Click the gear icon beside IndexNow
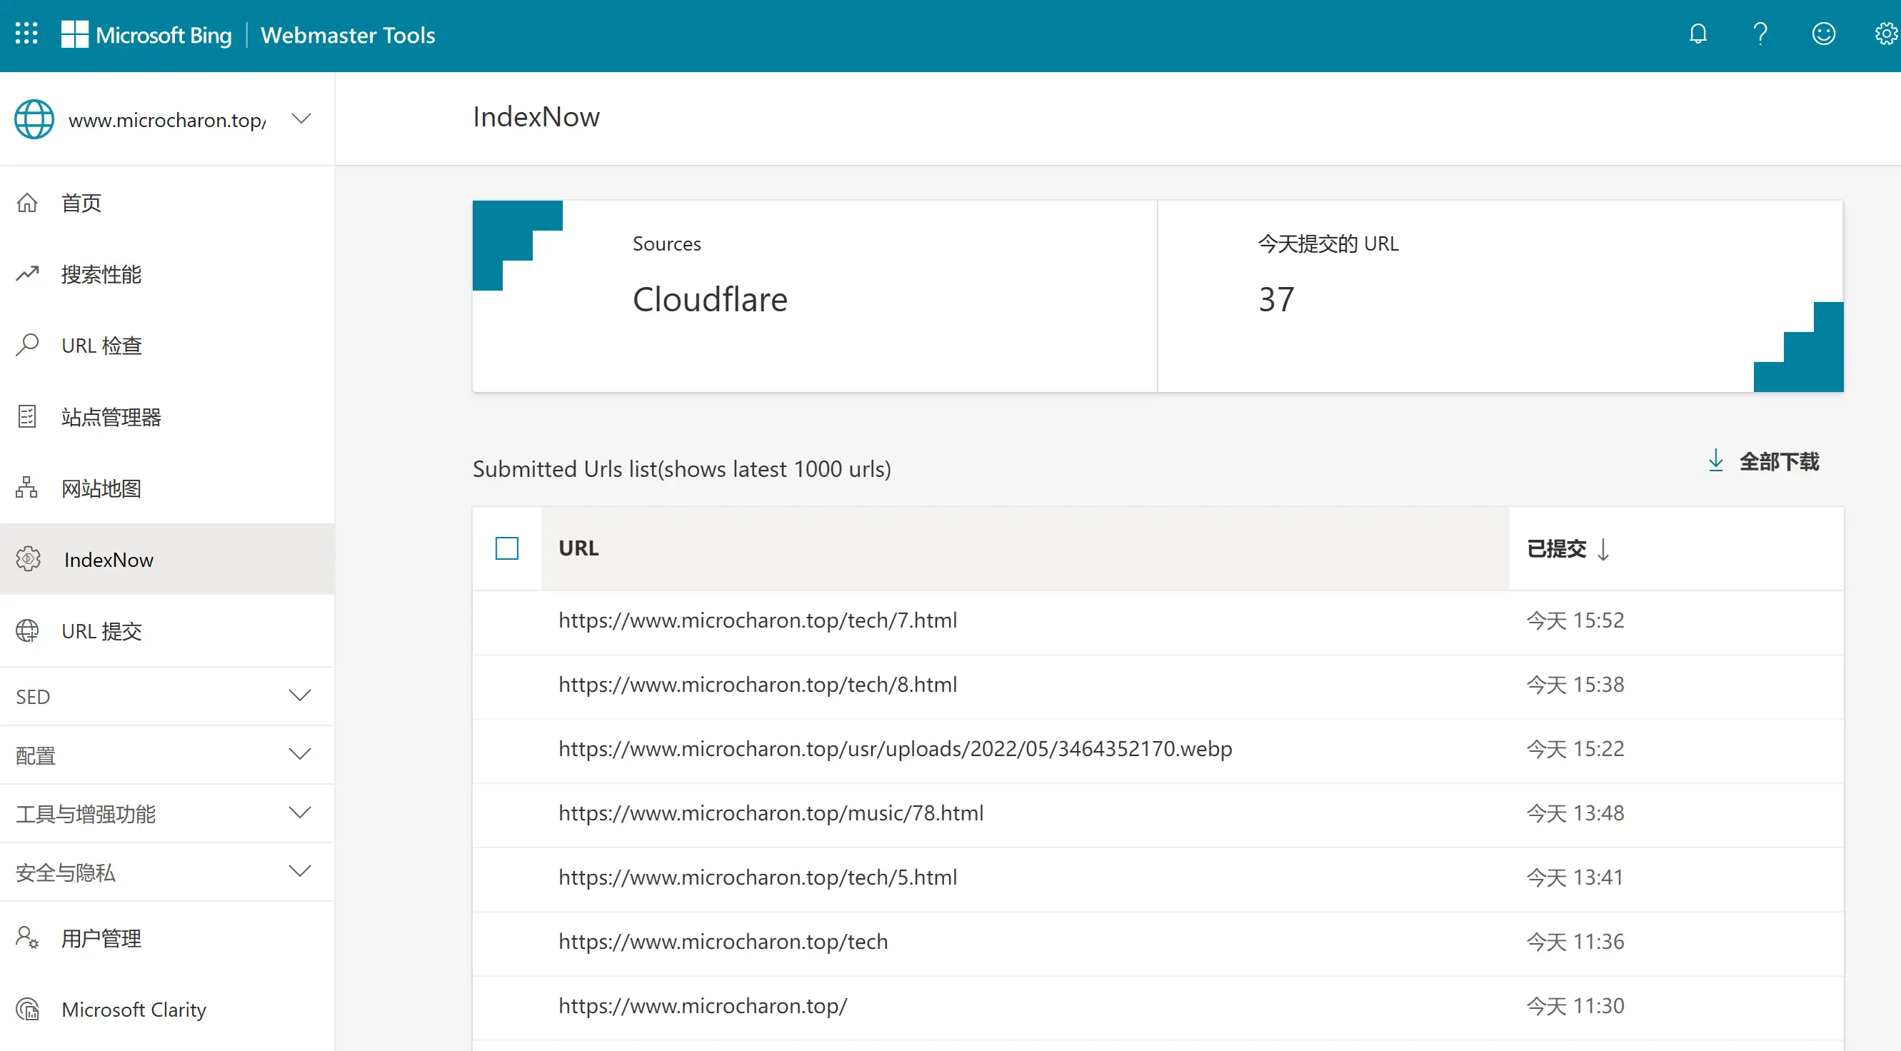This screenshot has height=1051, width=1901. [28, 559]
